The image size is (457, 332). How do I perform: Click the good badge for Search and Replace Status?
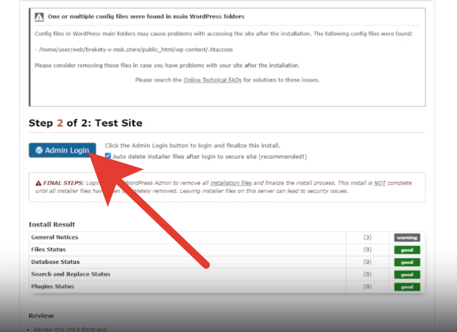(407, 274)
